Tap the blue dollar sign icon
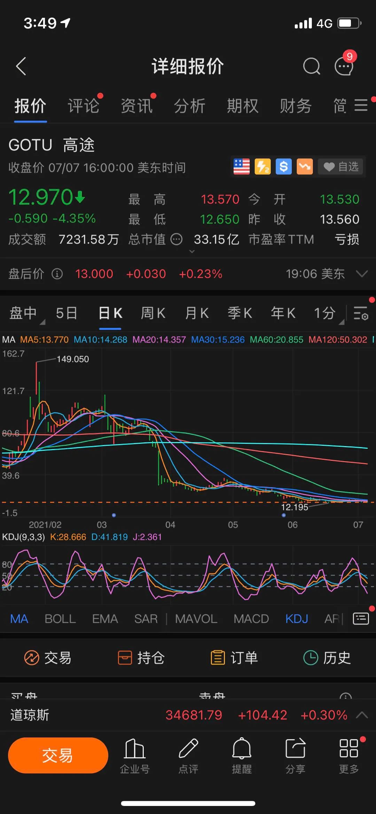This screenshot has height=814, width=376. pos(284,167)
